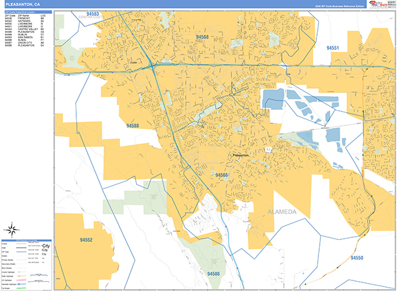This screenshot has width=398, height=291.
Task: Select the FREMONT row in ZIP index
Action: 25,19
